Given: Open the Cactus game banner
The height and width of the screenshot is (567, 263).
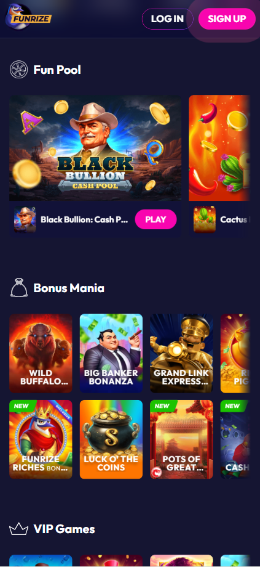Looking at the screenshot, I should [219, 148].
